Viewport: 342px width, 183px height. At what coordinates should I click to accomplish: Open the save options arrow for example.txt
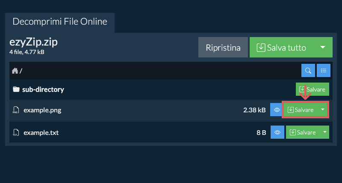point(324,132)
